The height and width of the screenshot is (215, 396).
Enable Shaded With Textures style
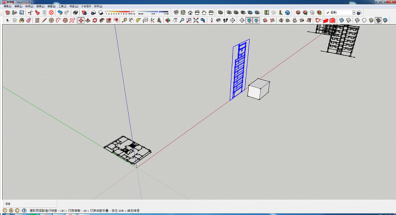[378, 20]
